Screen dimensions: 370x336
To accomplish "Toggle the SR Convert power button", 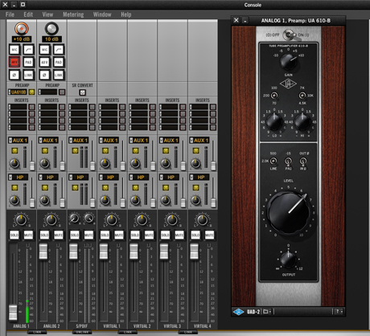I will coord(83,92).
